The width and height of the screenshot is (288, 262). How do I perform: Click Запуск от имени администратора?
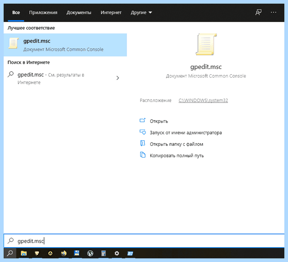[x=186, y=133]
